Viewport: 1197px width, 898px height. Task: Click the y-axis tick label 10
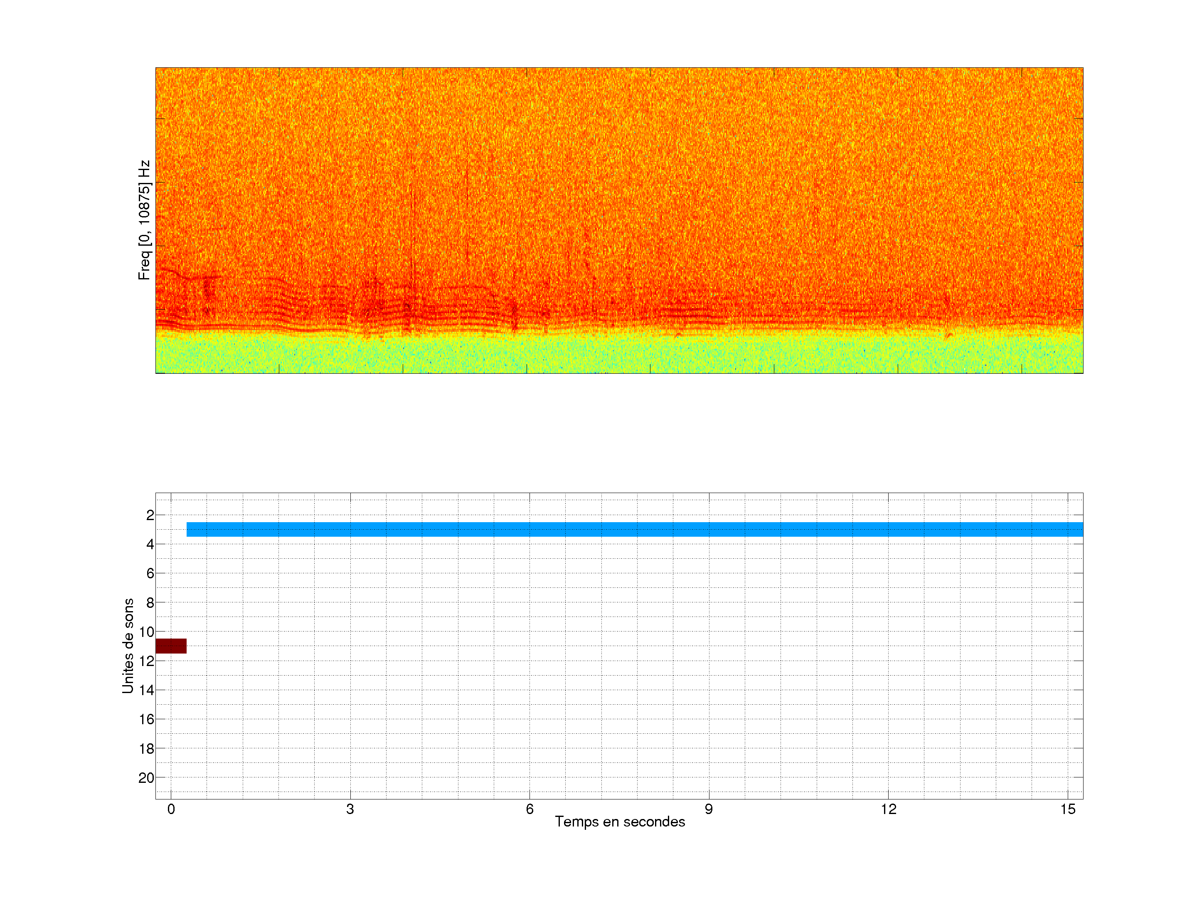146,632
